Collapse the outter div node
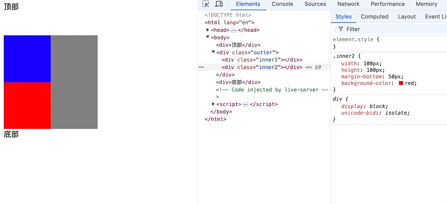The height and width of the screenshot is (204, 447). 213,52
